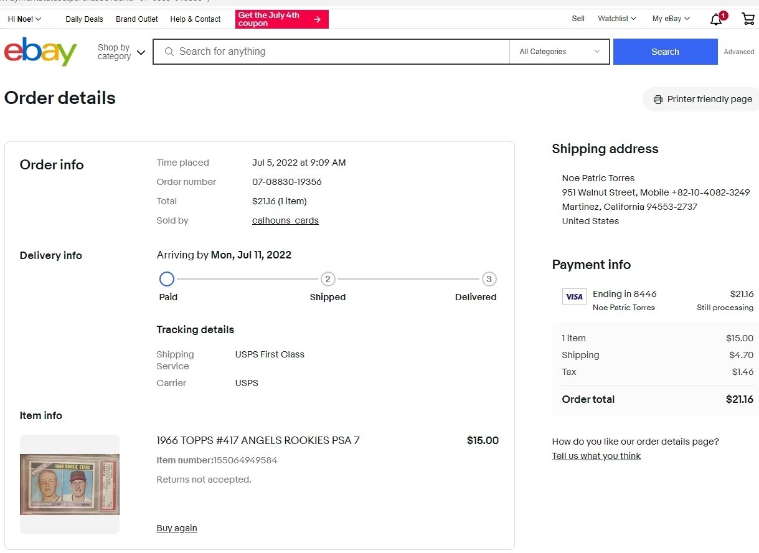Open 1966 TOPPS #417 ANGELS ROOKIES item title

pos(258,440)
